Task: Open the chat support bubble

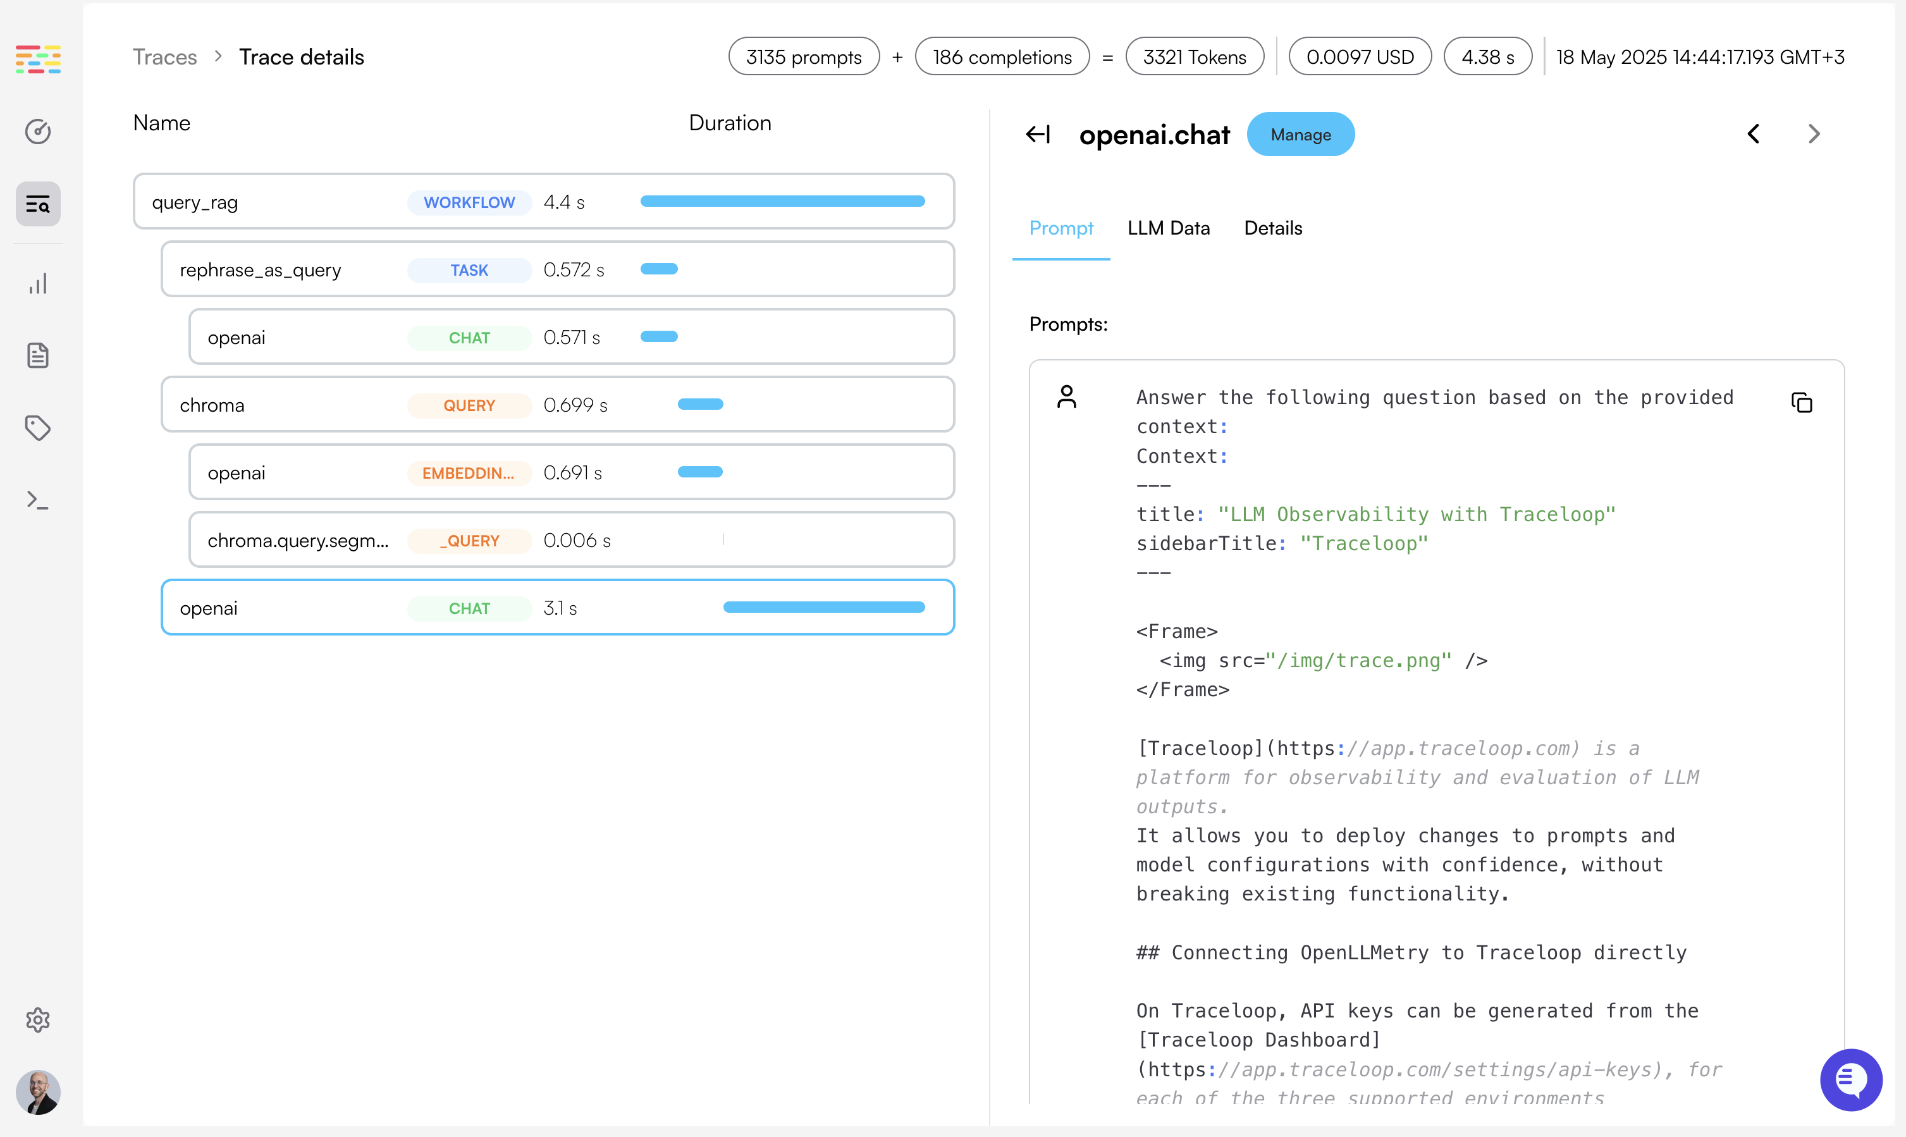Action: 1850,1079
